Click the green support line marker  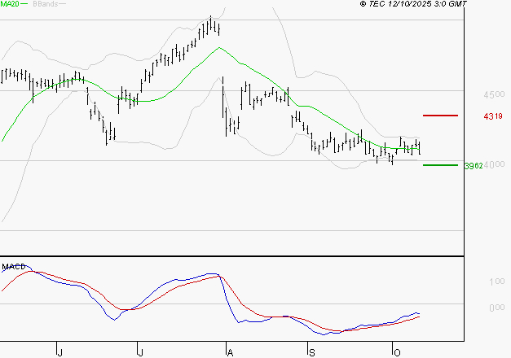click(x=440, y=165)
